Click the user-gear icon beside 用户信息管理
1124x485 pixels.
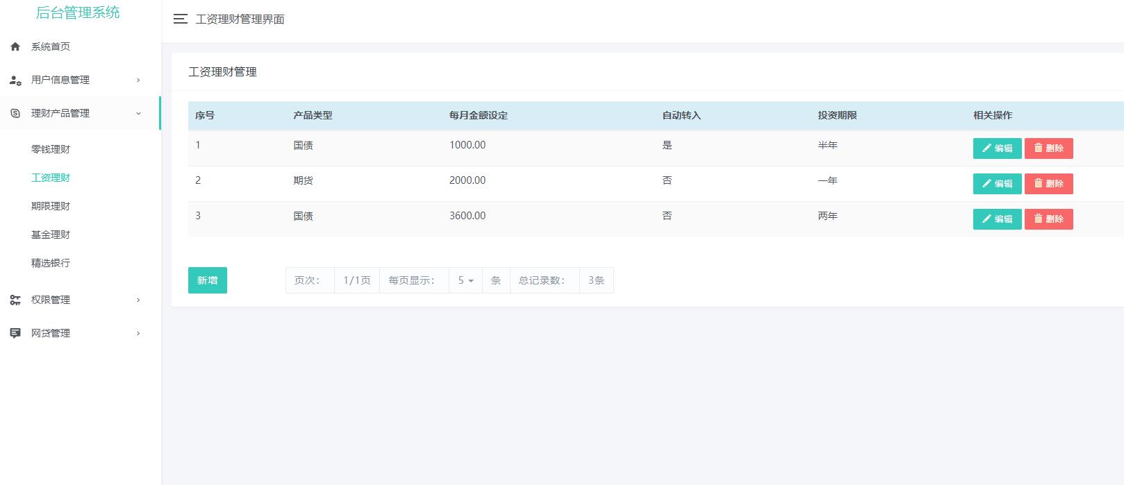[15, 80]
